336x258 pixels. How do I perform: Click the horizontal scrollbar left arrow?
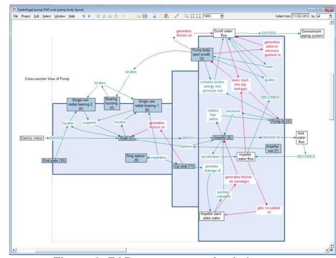pyautogui.click(x=14, y=250)
